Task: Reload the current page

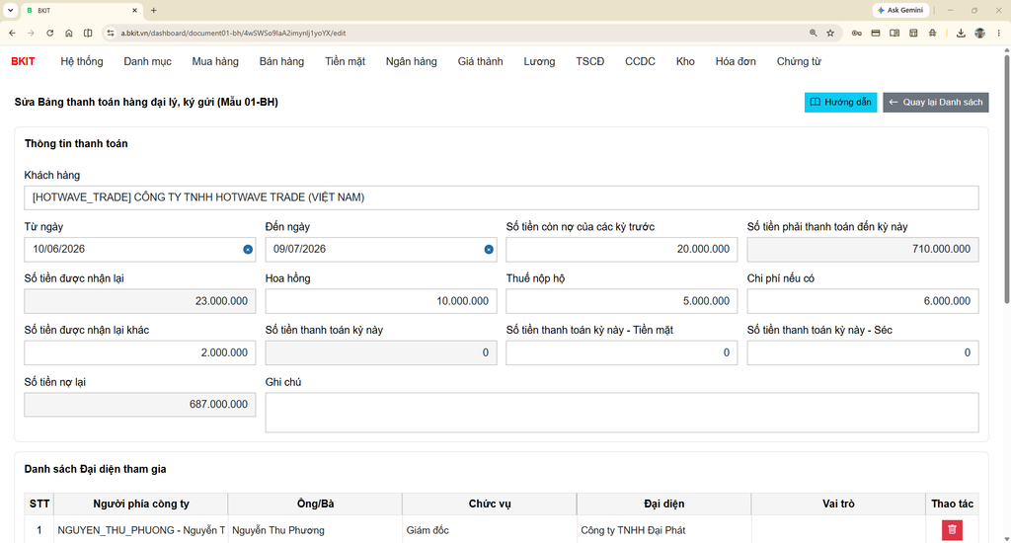Action: pyautogui.click(x=49, y=33)
